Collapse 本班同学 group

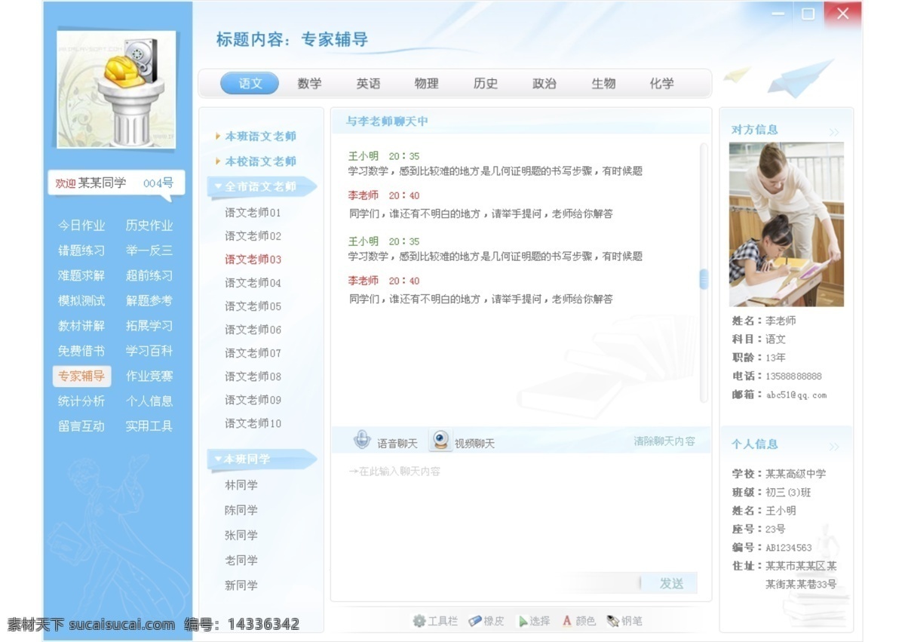[260, 459]
